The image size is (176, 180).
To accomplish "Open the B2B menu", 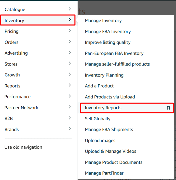I will pos(9,119).
